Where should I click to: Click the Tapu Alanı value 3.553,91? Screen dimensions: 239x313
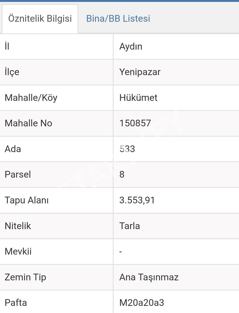click(x=137, y=200)
